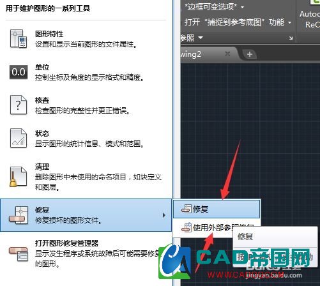Click the Units 0.0 icon
320x286 pixels.
pyautogui.click(x=19, y=72)
